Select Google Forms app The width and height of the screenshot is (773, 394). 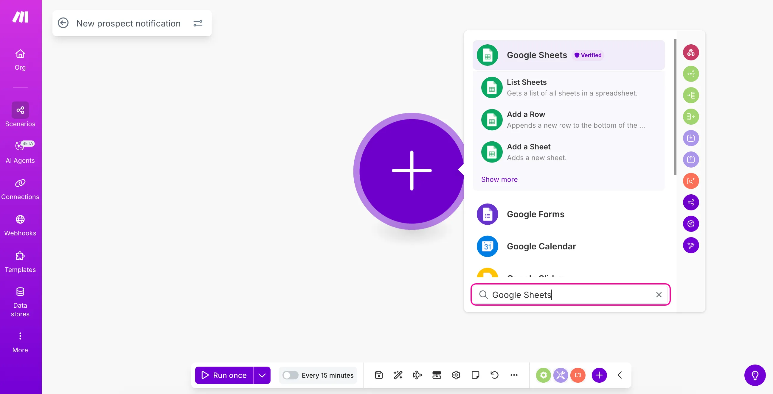569,214
